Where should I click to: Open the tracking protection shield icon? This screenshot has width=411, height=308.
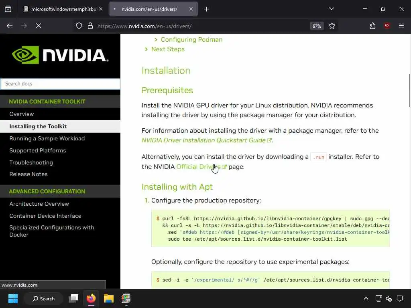click(79, 26)
